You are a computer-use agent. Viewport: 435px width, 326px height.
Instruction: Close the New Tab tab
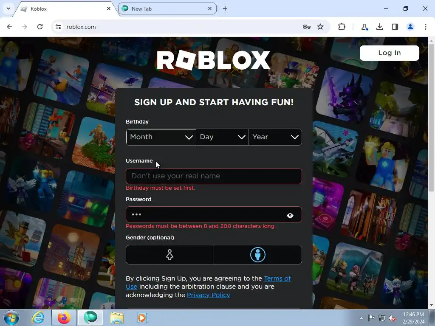tap(210, 8)
